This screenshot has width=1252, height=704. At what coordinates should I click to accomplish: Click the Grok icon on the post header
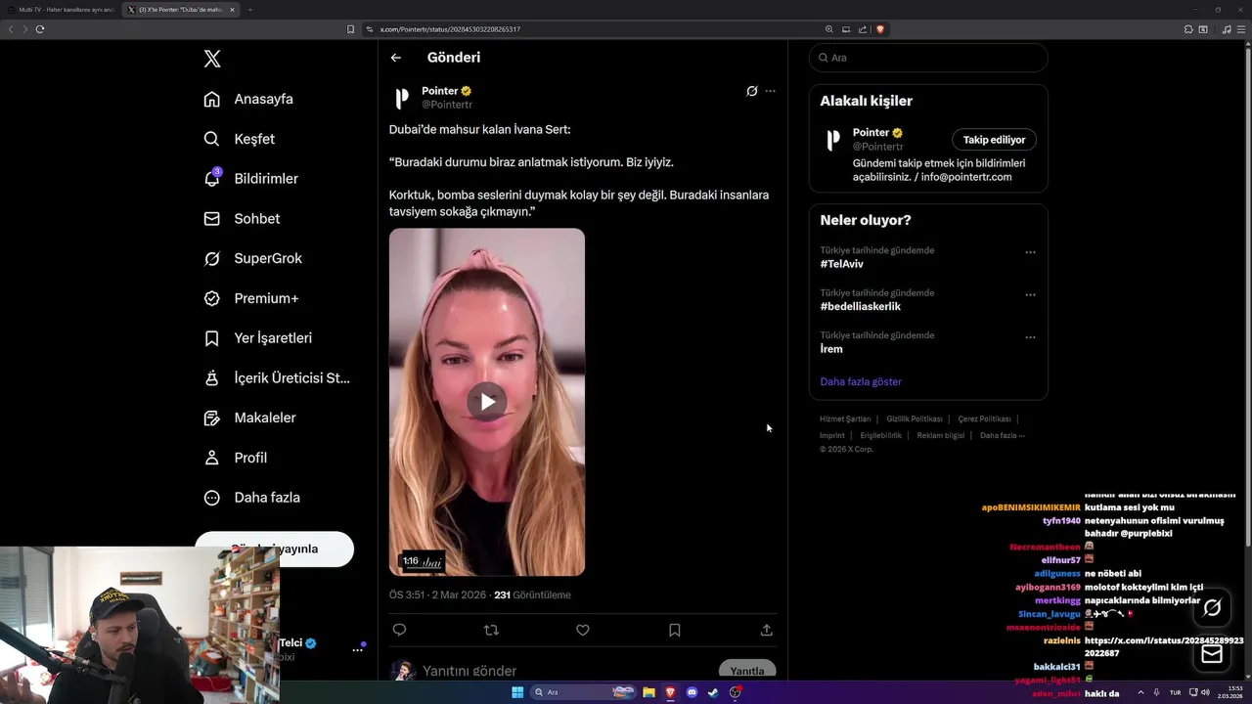[x=751, y=91]
